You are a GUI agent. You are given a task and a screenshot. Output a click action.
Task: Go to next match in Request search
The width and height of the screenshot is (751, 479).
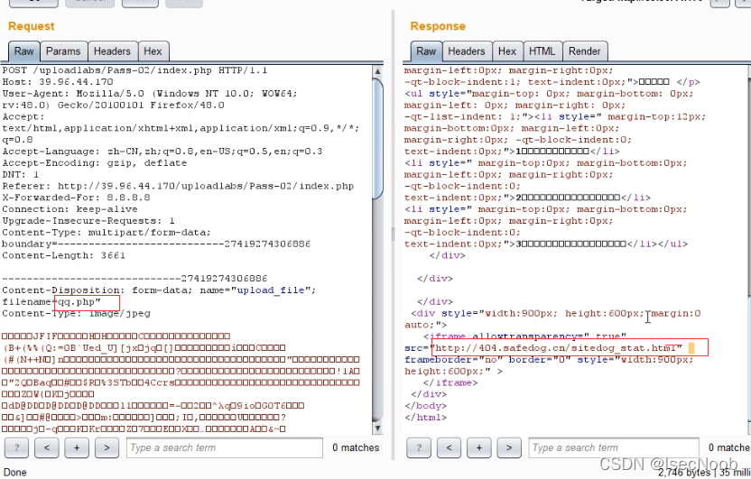107,448
